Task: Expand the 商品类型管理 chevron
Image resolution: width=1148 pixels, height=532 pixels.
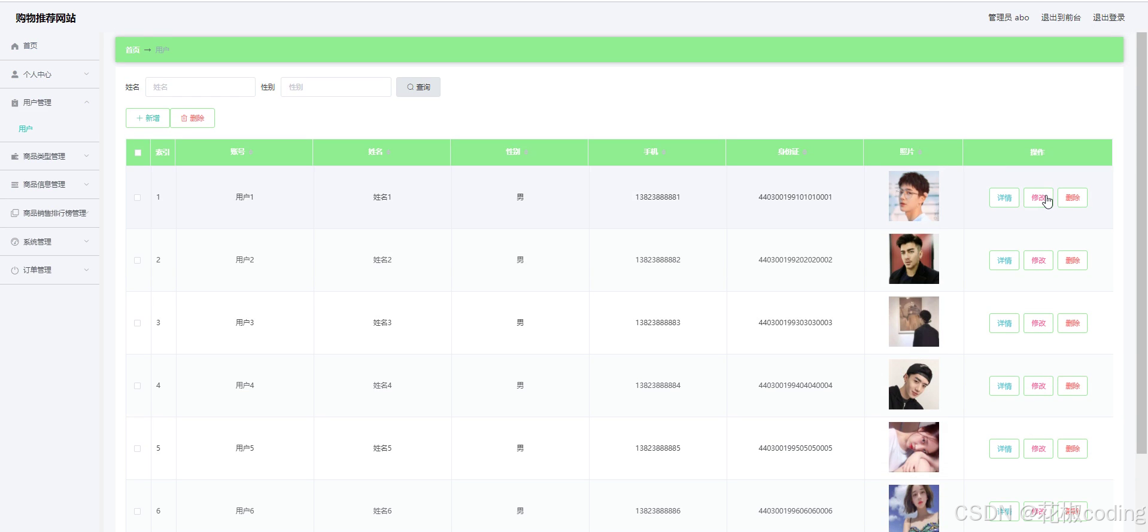Action: click(x=87, y=156)
